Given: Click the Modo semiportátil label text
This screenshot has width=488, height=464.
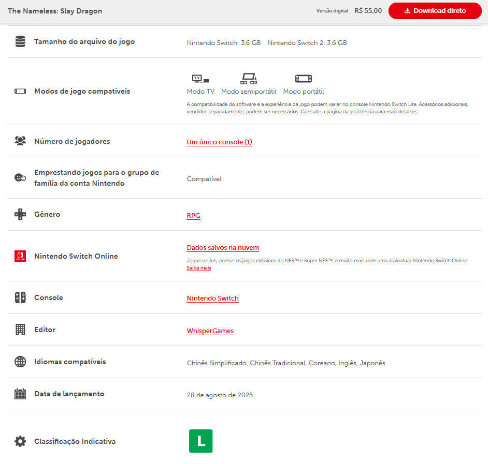Looking at the screenshot, I should (249, 92).
